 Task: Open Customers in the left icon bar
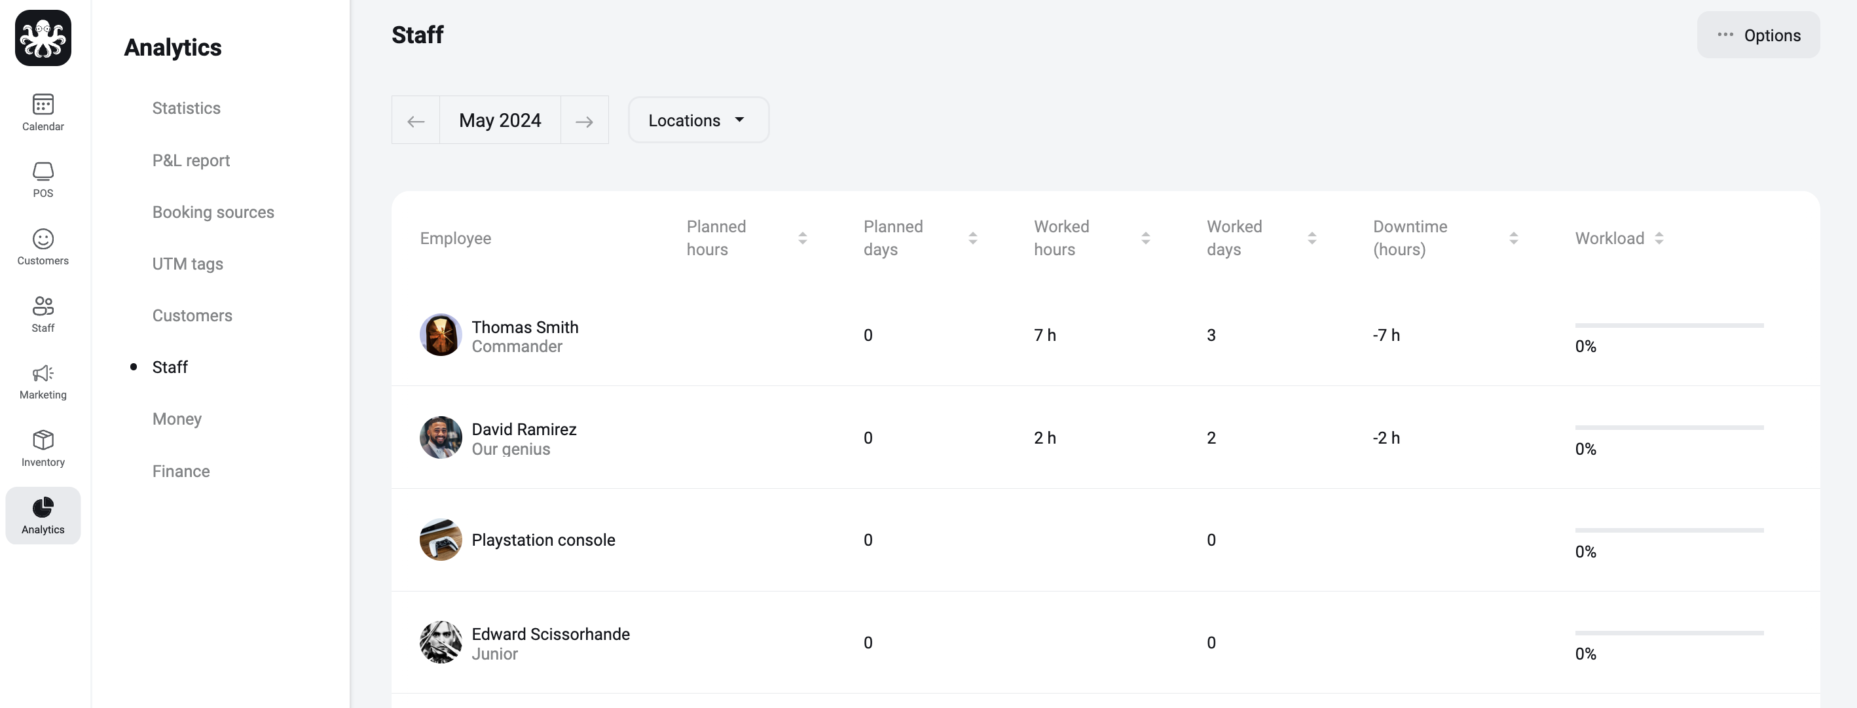click(43, 247)
